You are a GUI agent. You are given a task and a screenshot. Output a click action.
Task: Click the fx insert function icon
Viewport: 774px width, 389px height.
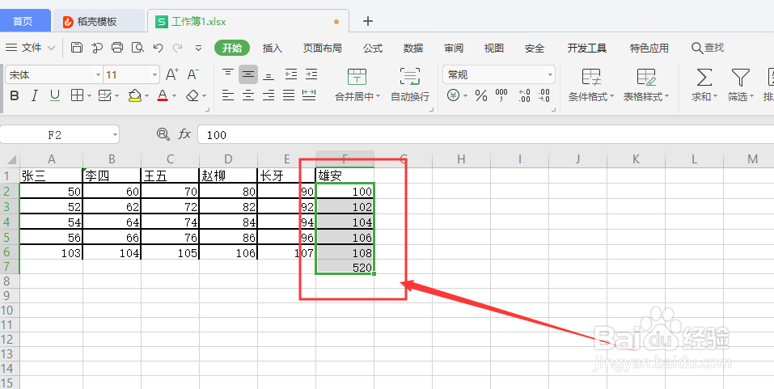tap(184, 134)
